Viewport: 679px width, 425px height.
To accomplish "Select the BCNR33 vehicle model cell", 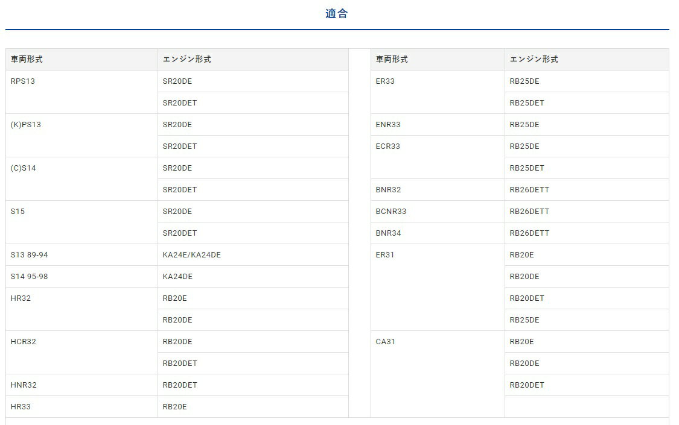I will click(x=391, y=212).
